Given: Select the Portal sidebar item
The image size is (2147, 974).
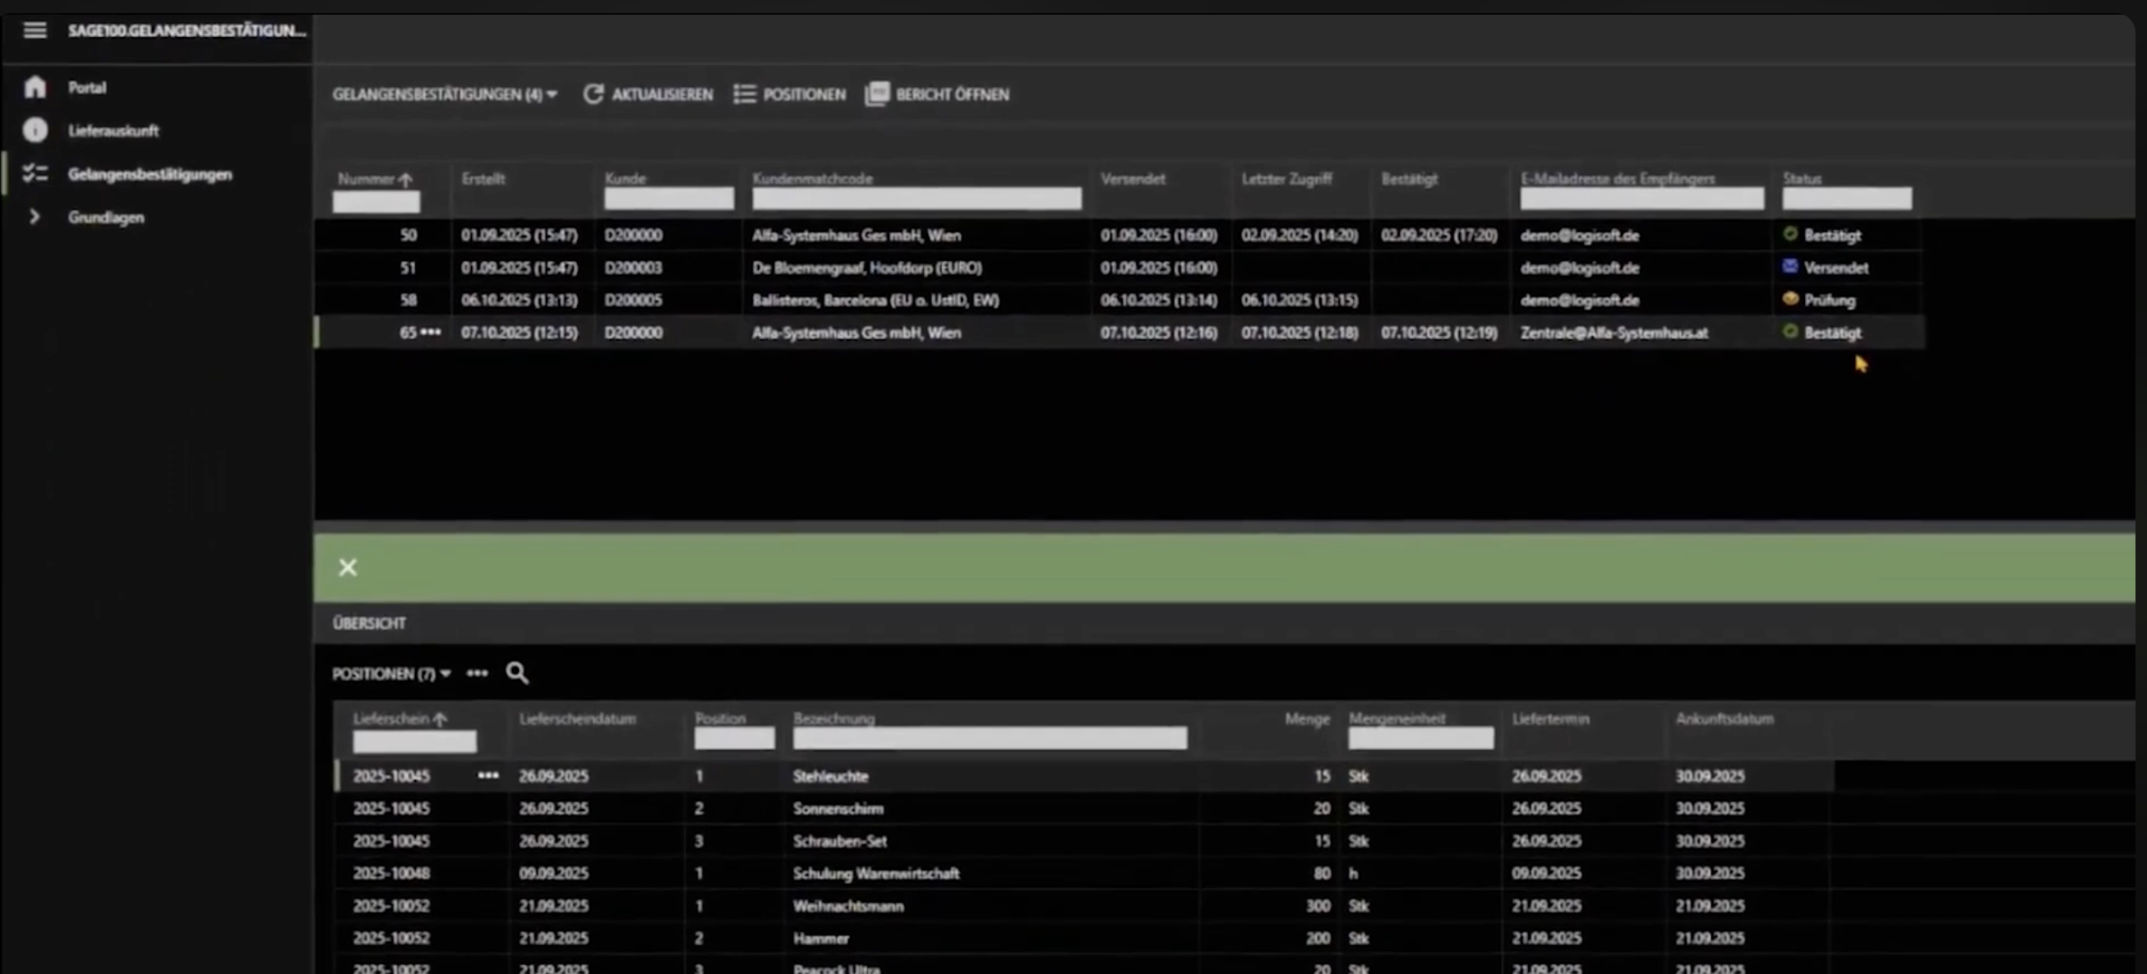Looking at the screenshot, I should coord(86,87).
